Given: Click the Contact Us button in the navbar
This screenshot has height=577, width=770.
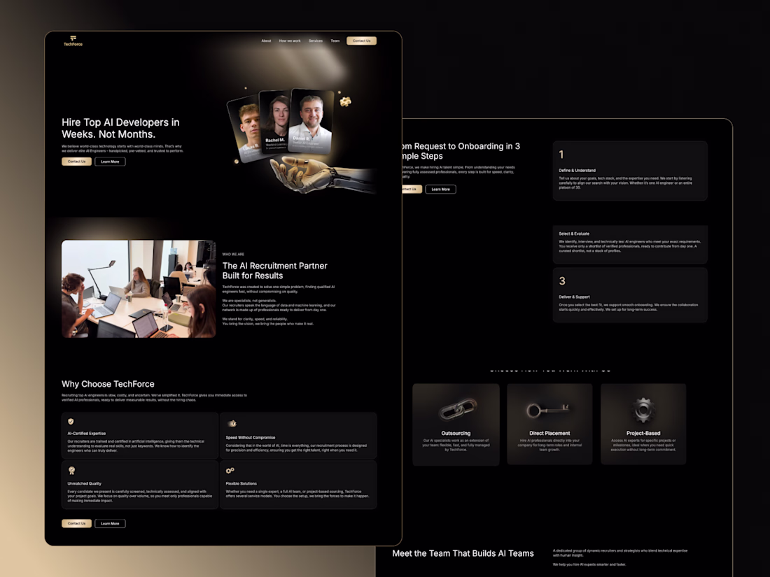Looking at the screenshot, I should pyautogui.click(x=361, y=41).
